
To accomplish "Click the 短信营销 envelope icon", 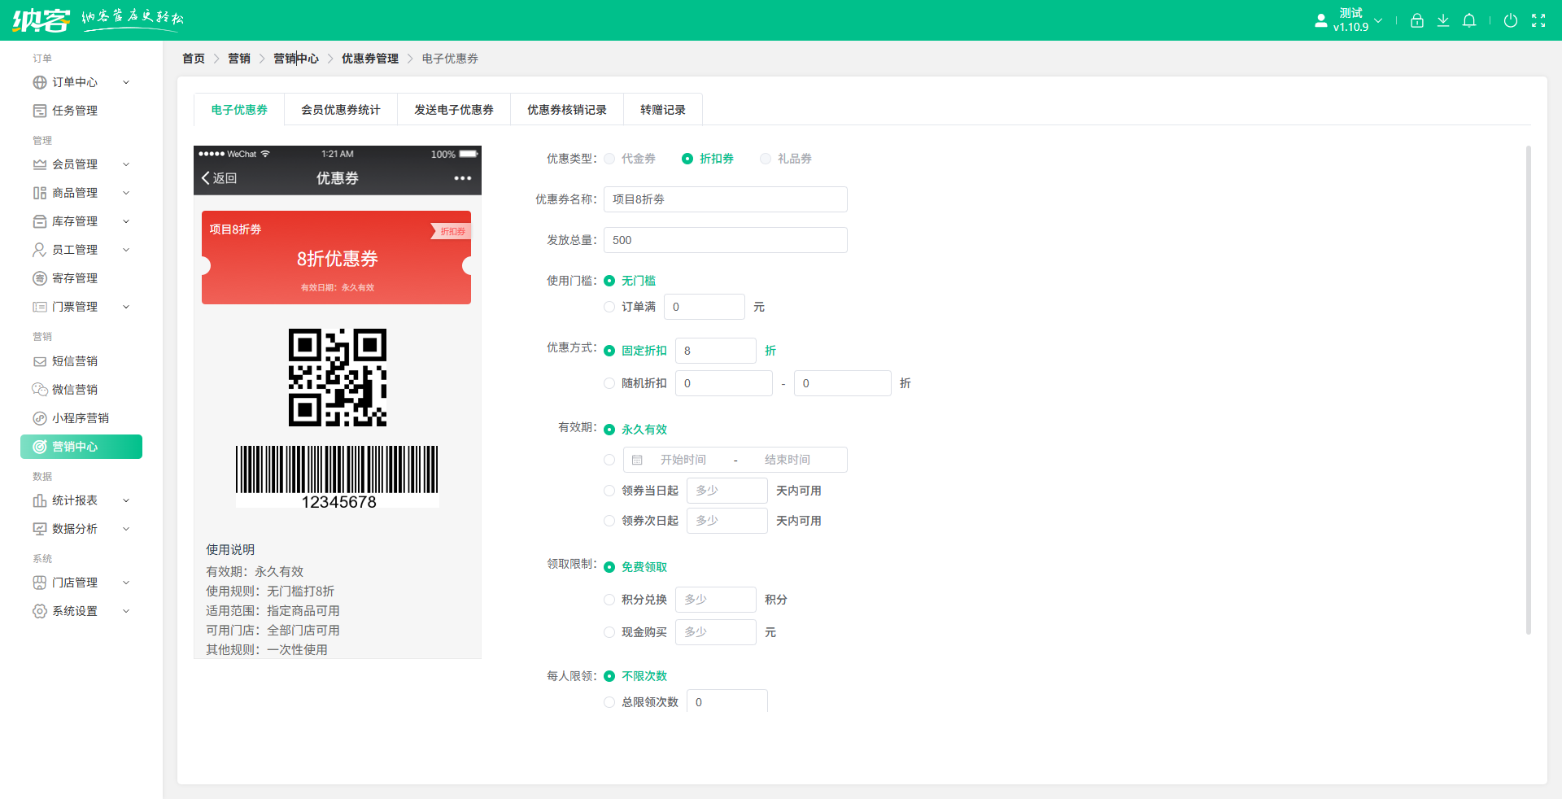I will (x=40, y=361).
